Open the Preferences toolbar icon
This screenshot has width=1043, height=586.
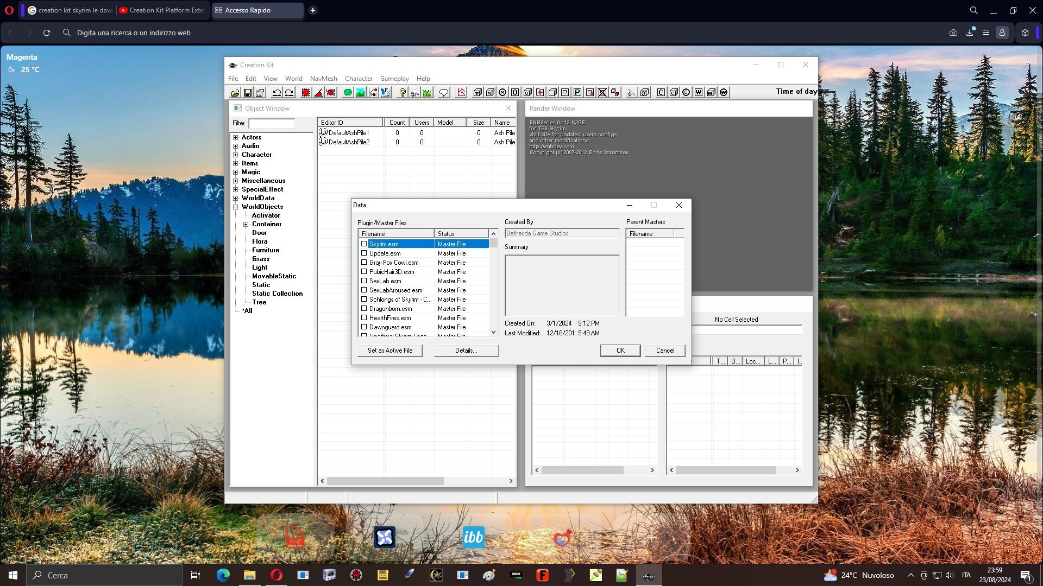pyautogui.click(x=260, y=92)
